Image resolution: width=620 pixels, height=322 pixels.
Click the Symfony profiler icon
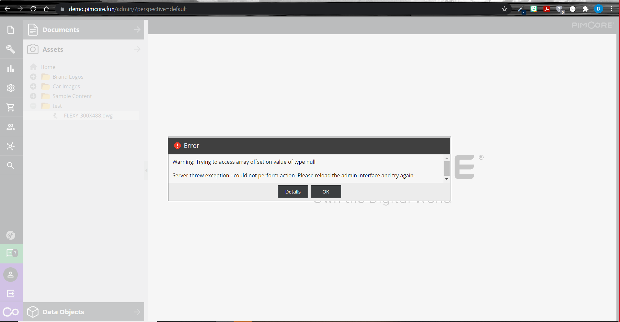pyautogui.click(x=11, y=235)
